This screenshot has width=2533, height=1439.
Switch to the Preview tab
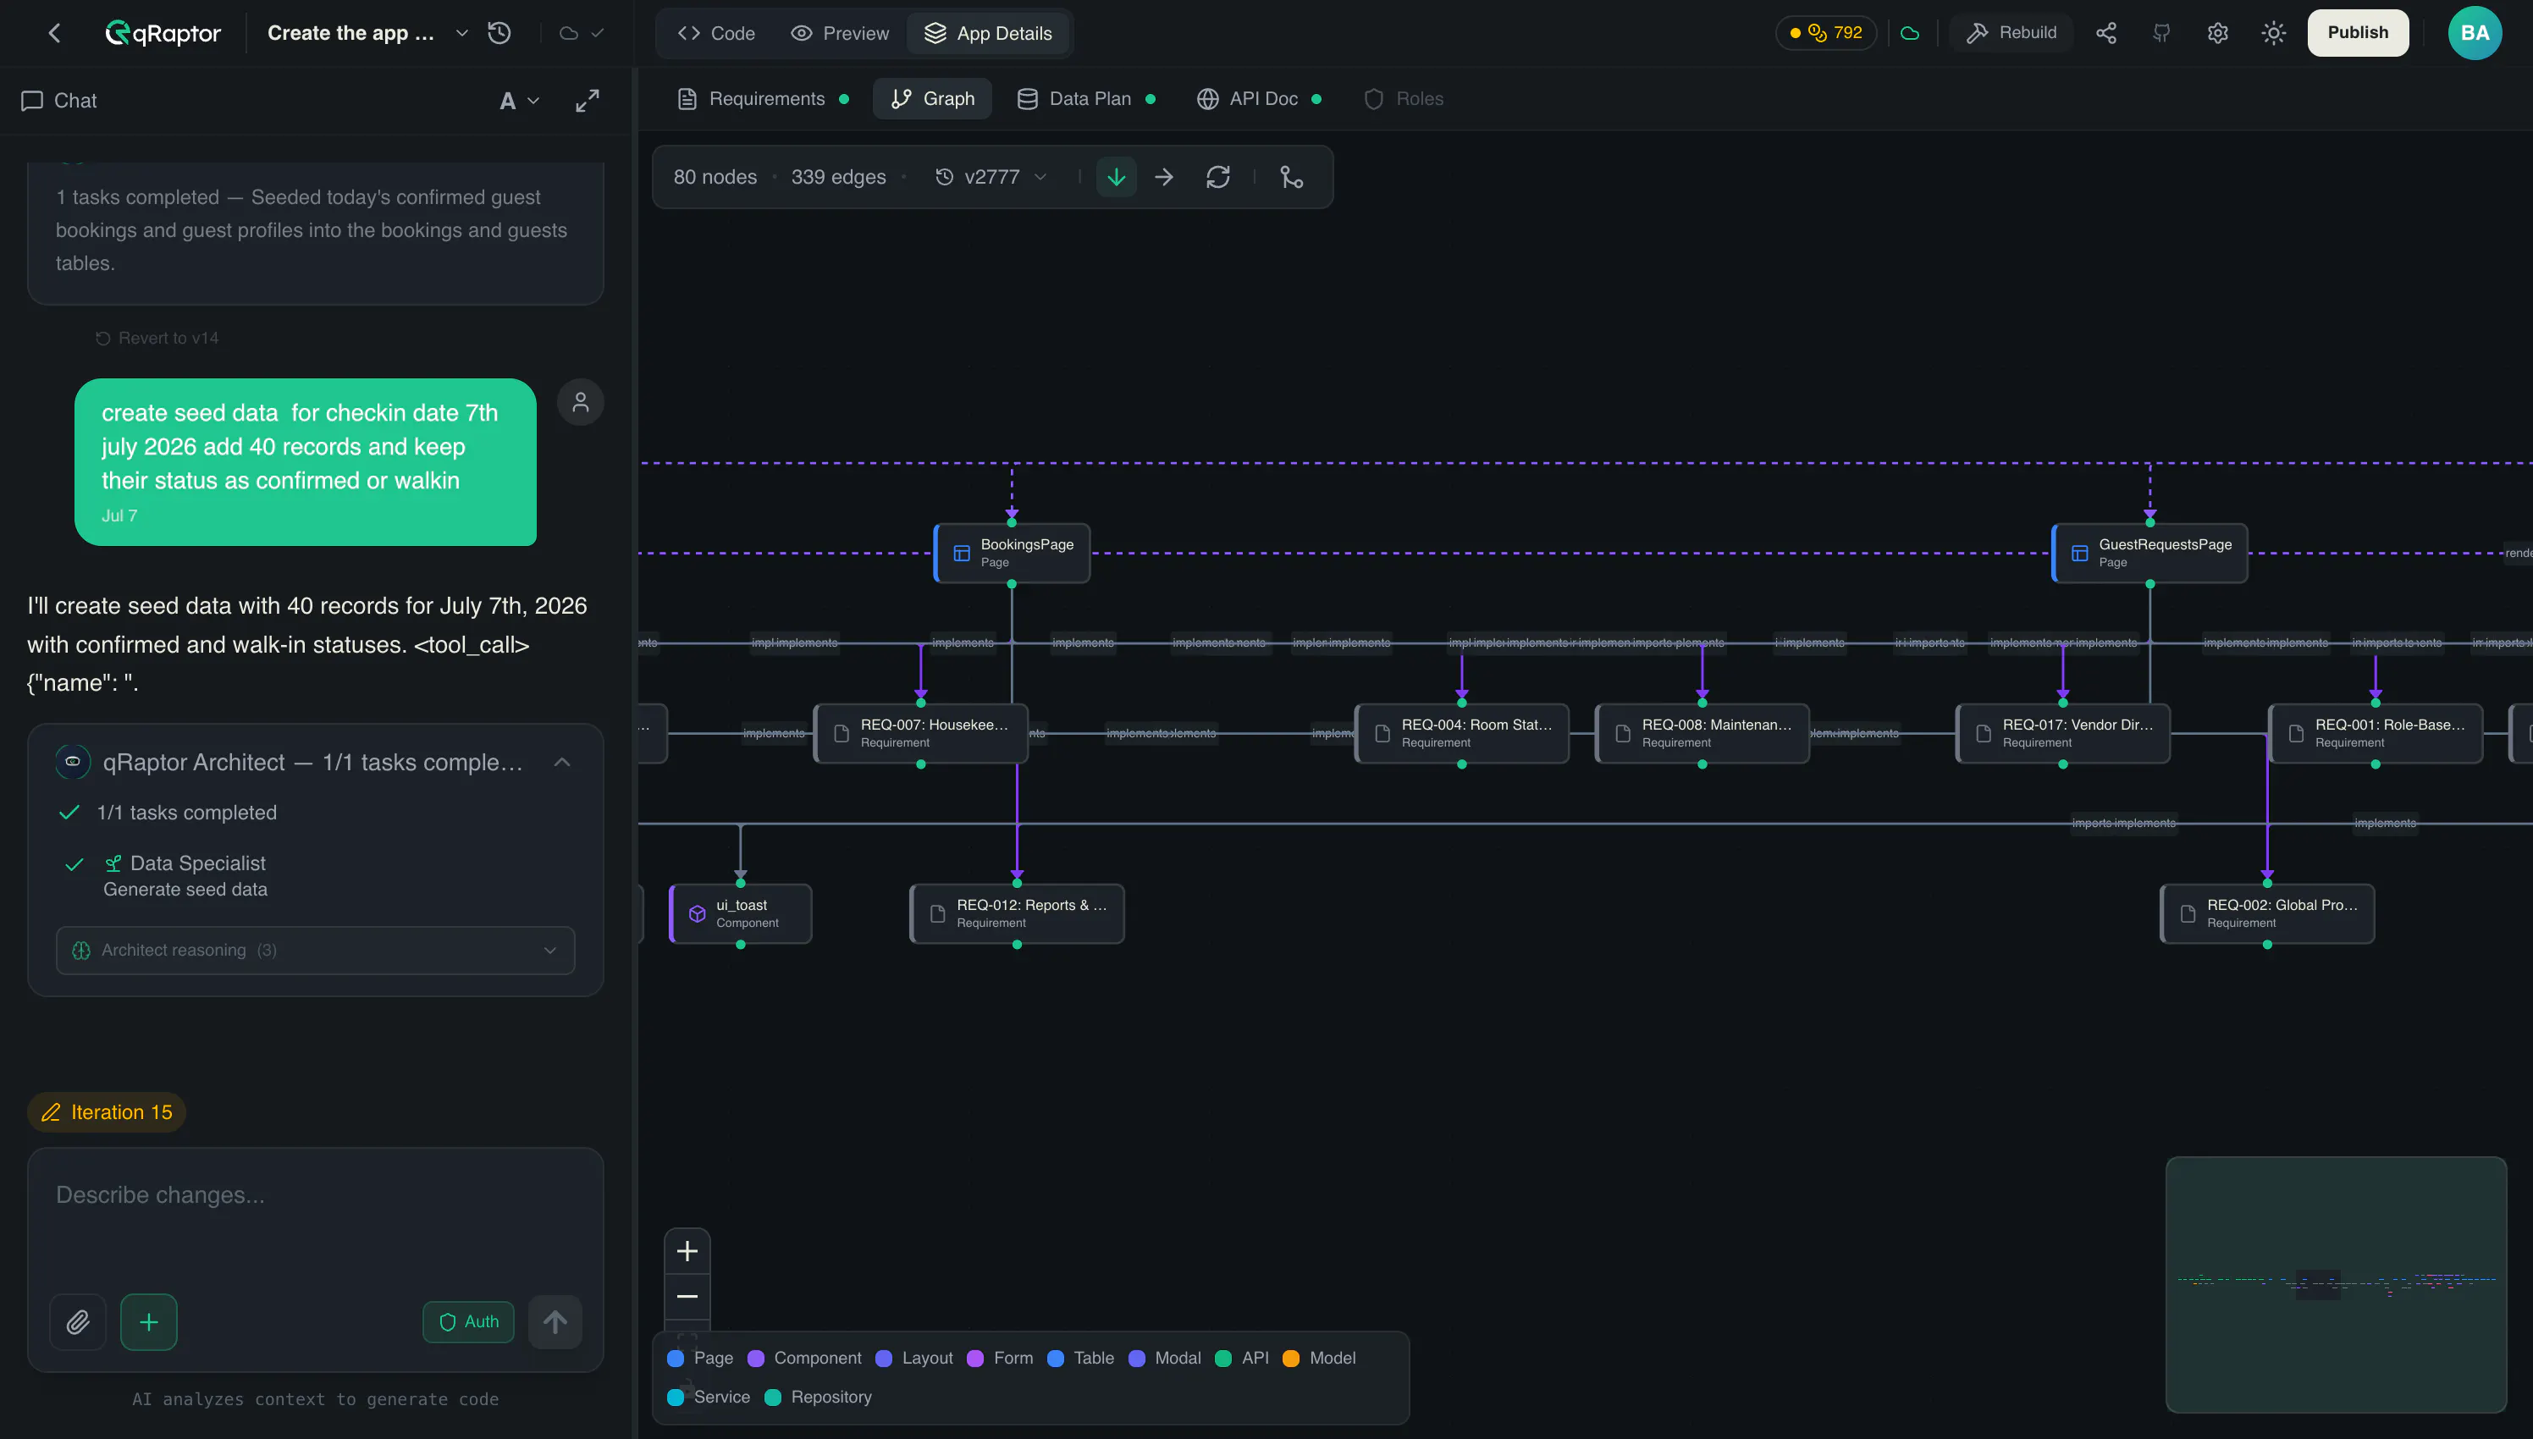(840, 34)
